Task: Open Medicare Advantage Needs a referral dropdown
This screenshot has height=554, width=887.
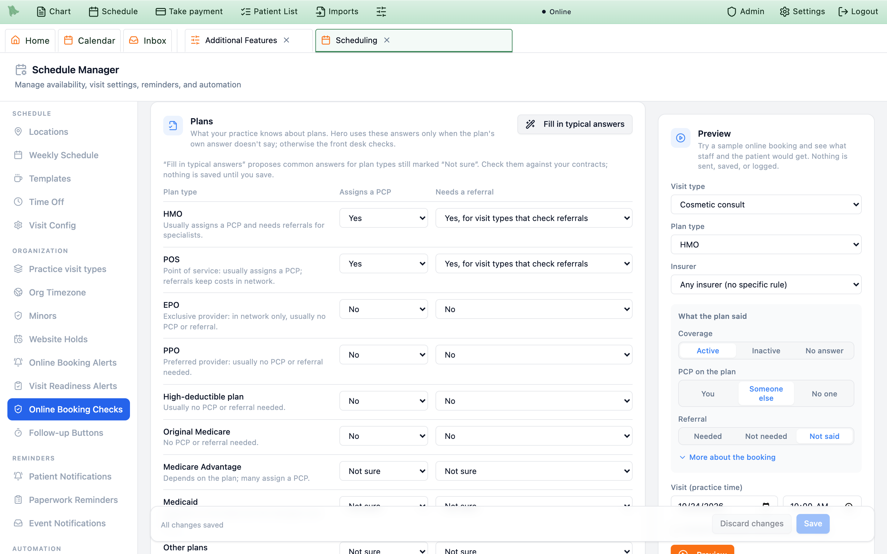Action: click(534, 471)
